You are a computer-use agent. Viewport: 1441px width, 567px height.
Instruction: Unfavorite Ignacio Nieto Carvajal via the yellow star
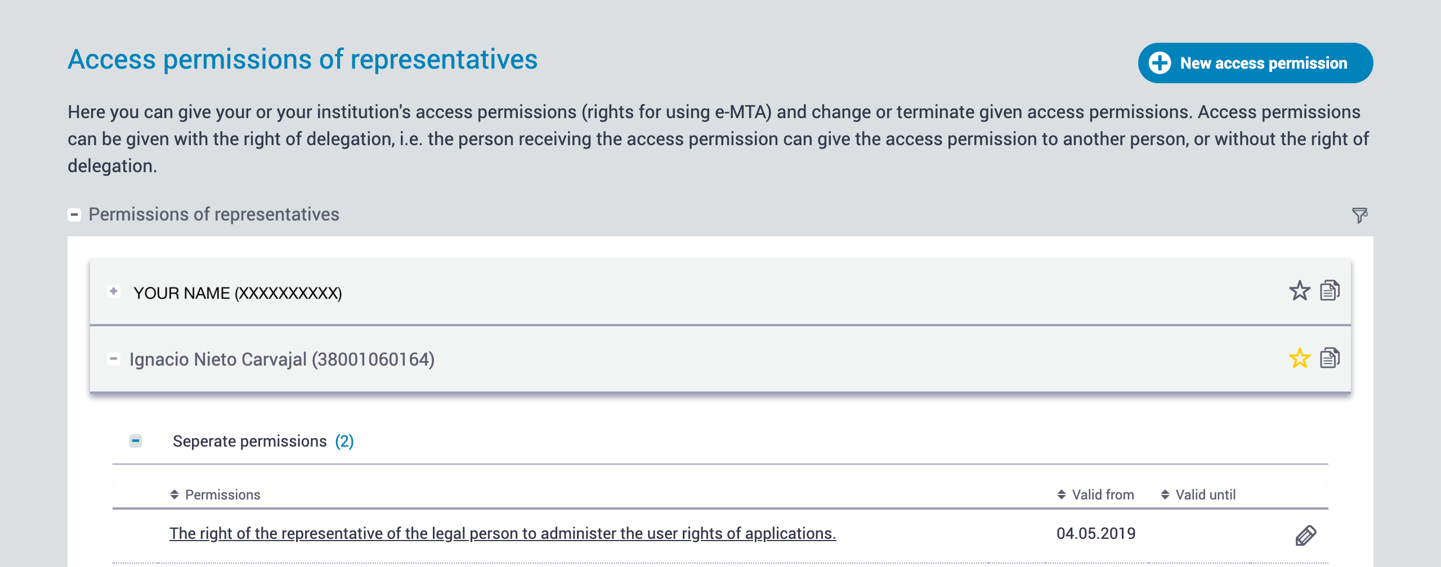1299,358
